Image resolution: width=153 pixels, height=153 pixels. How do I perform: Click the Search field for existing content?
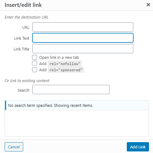(71, 90)
